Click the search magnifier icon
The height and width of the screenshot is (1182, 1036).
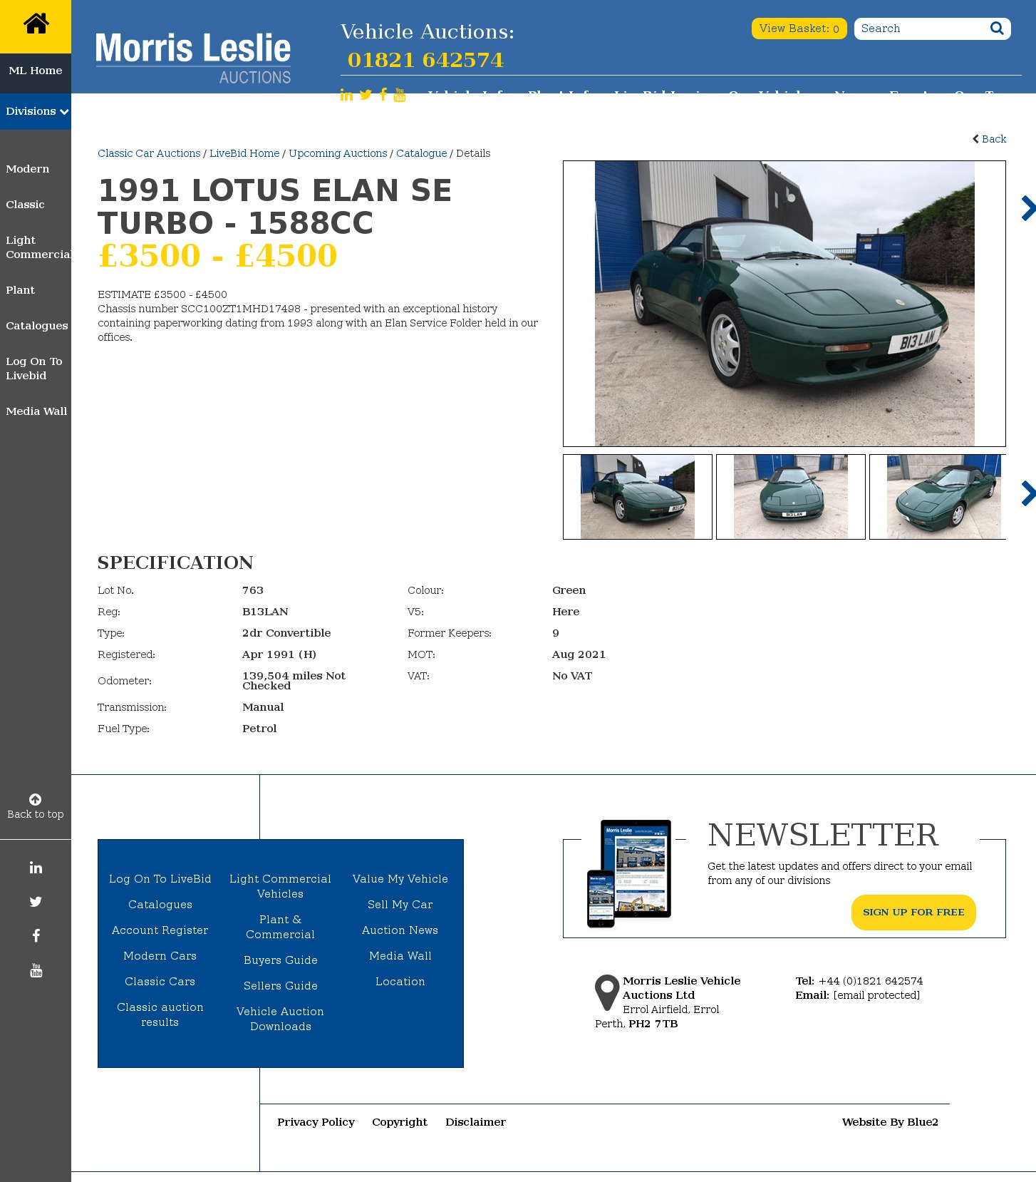997,29
